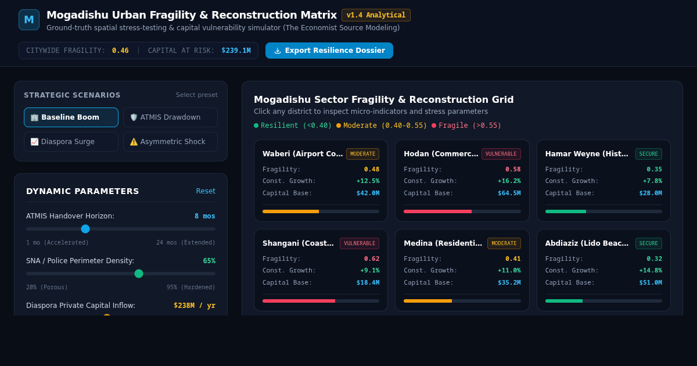Click the capital at risk value $239.1M
Viewport: 697px width, 366px height.
click(x=236, y=51)
